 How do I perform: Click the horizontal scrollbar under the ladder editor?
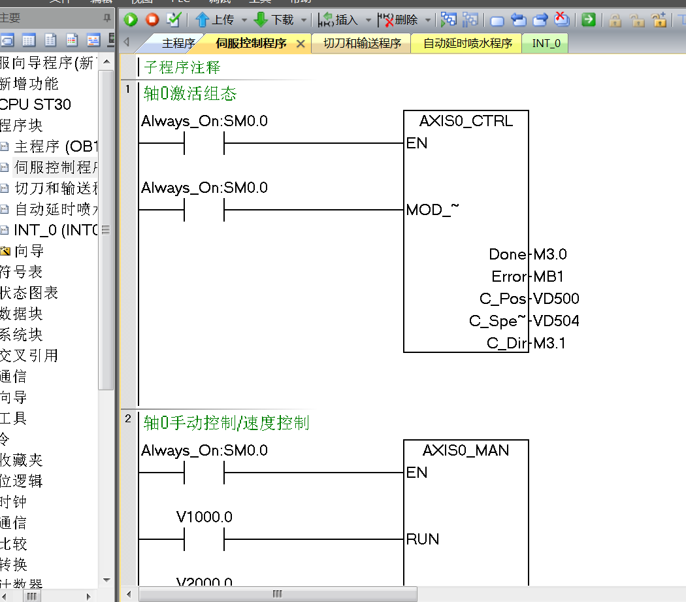point(278,594)
